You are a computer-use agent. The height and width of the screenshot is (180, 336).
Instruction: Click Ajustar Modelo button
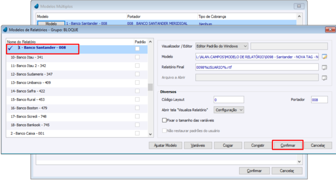pos(165,146)
